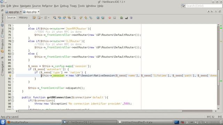This screenshot has width=223, height=125.
Task: Collapse code fold at line 82
Action: (x=13, y=54)
